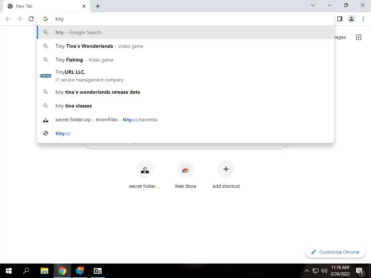
Task: Click the browser forward arrow
Action: tap(20, 19)
